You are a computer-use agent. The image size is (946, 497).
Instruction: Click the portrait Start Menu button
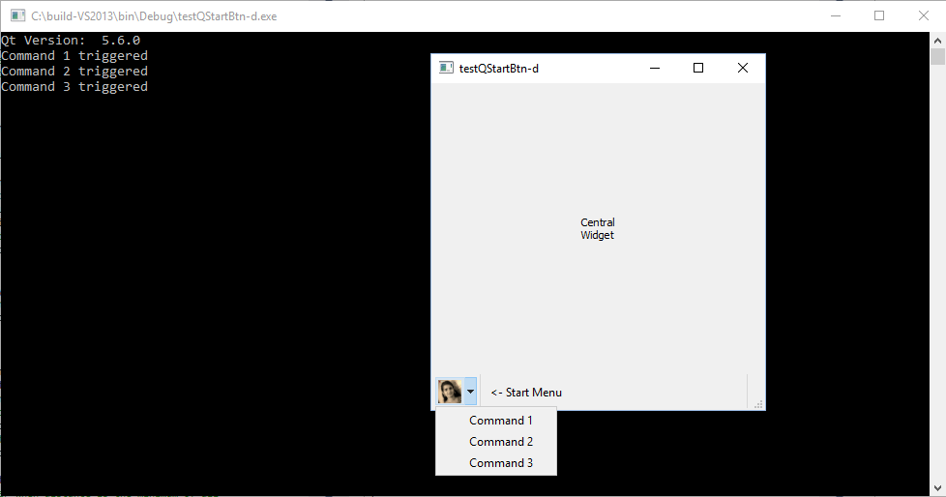[x=450, y=392]
